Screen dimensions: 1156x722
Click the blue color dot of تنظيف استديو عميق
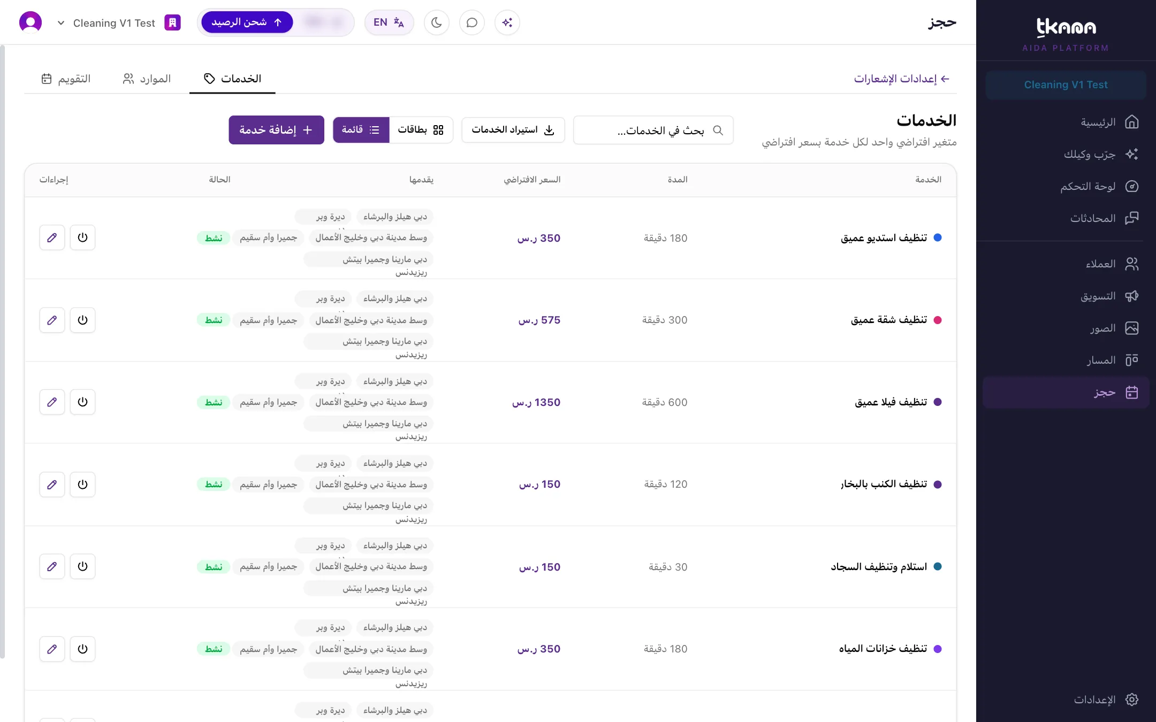pyautogui.click(x=938, y=237)
